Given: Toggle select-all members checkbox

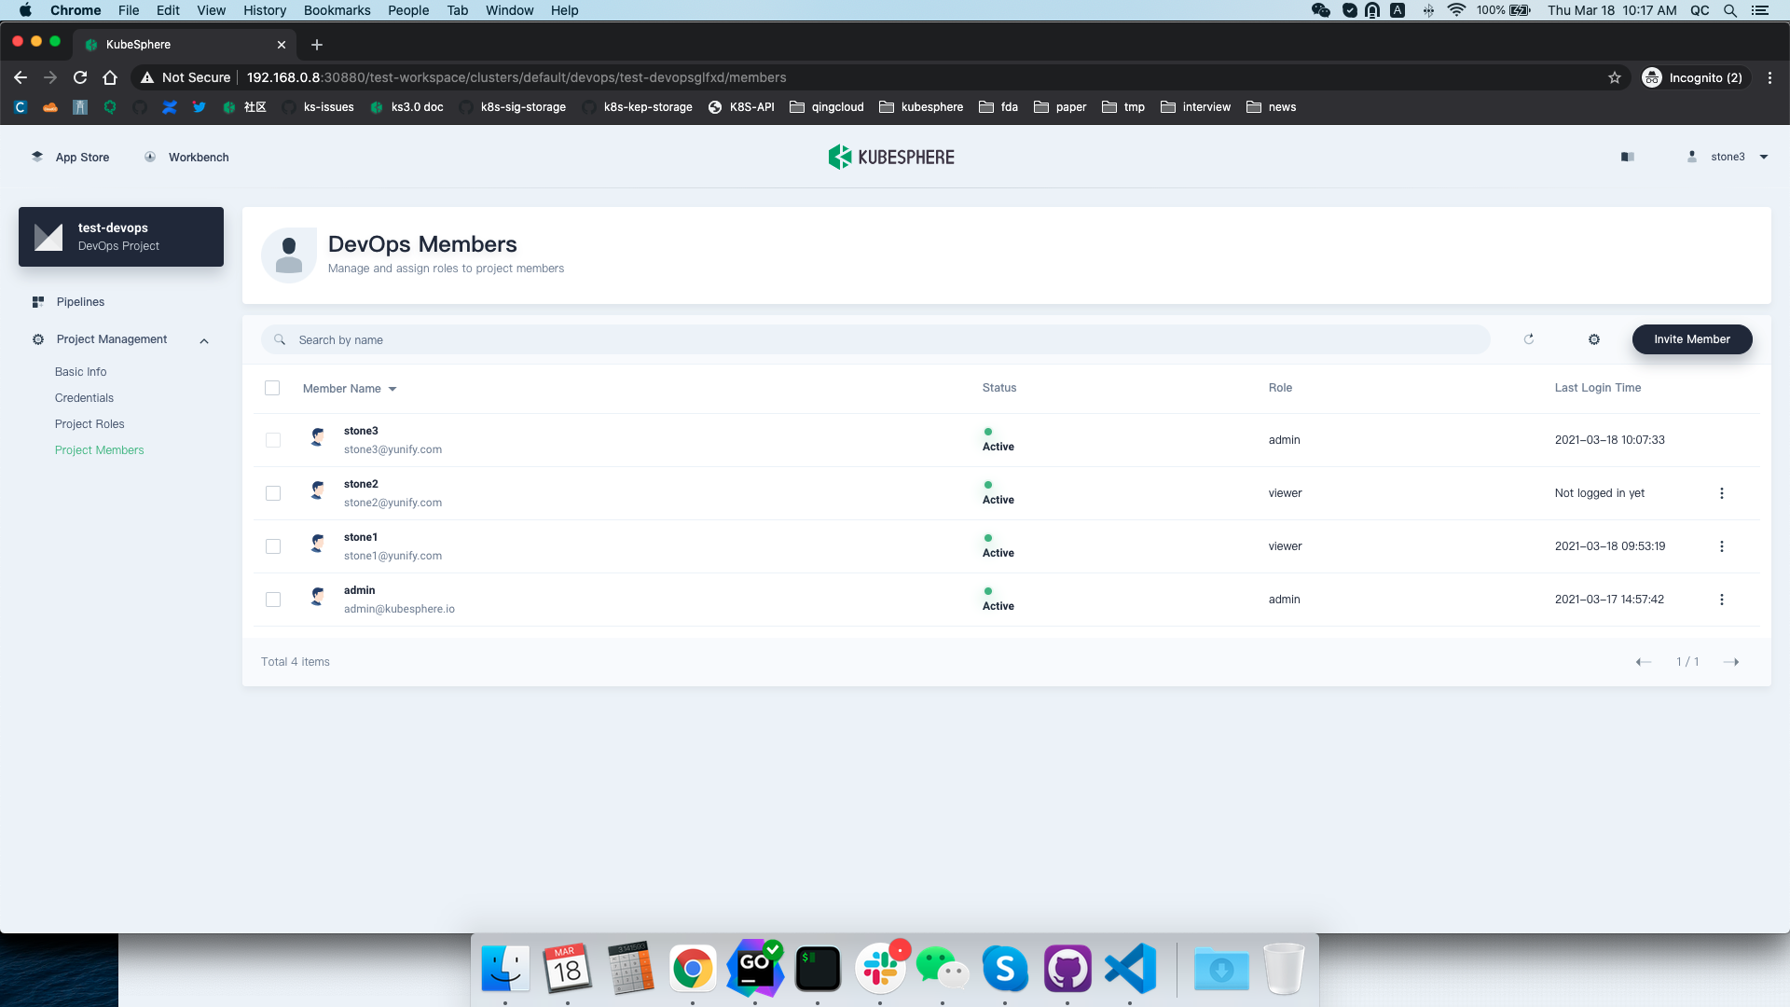Looking at the screenshot, I should (272, 388).
